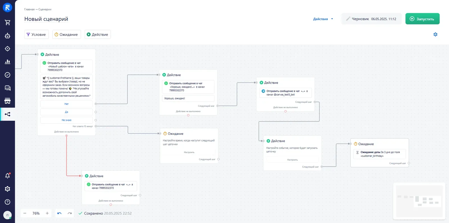Viewport: 449px width, 223px height.
Task: Select the "Да" reply option
Action: pyautogui.click(x=67, y=112)
